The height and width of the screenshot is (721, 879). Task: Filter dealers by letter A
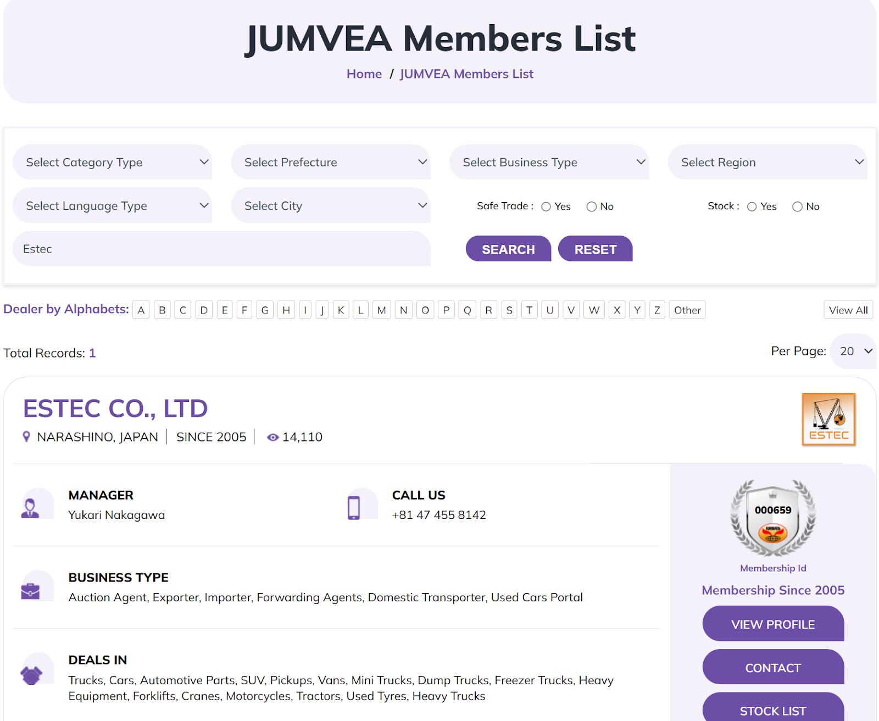point(141,310)
